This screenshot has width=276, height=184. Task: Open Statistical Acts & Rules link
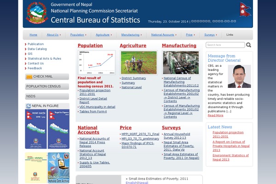(x=44, y=58)
